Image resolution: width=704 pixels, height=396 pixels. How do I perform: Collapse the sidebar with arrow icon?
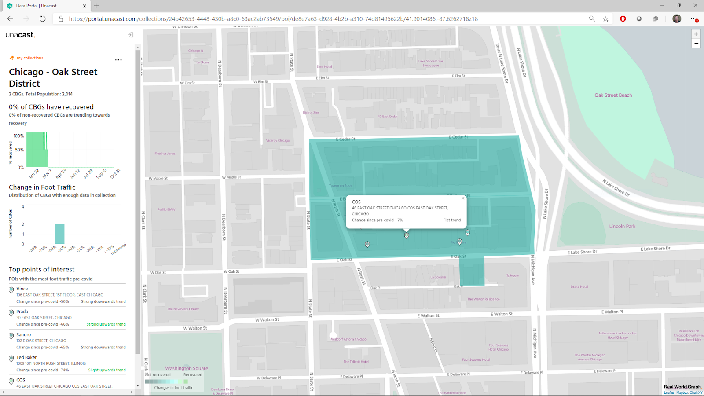(x=130, y=35)
